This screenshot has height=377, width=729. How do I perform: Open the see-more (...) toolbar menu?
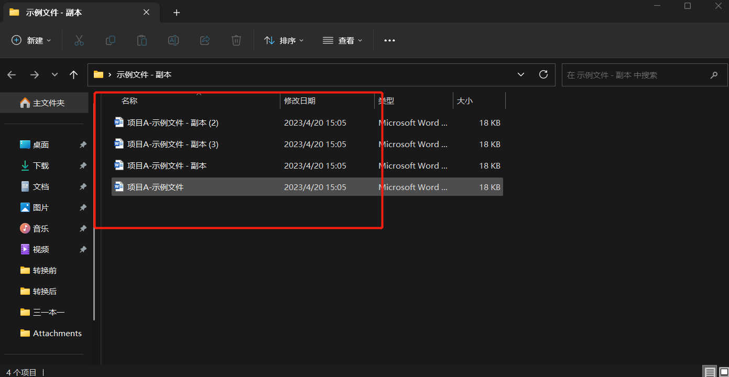[389, 40]
